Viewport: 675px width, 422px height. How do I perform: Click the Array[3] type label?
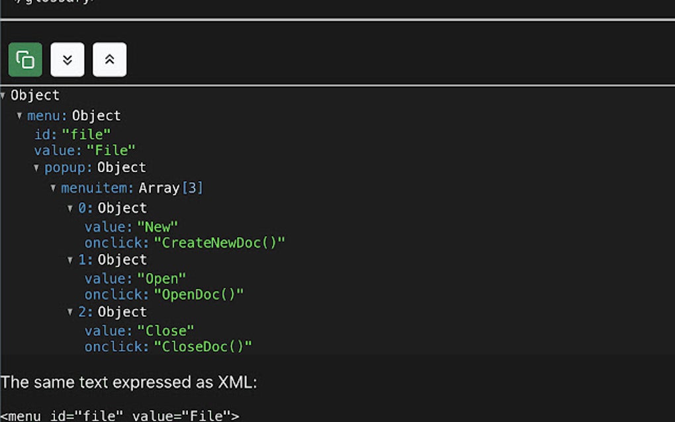coord(171,189)
